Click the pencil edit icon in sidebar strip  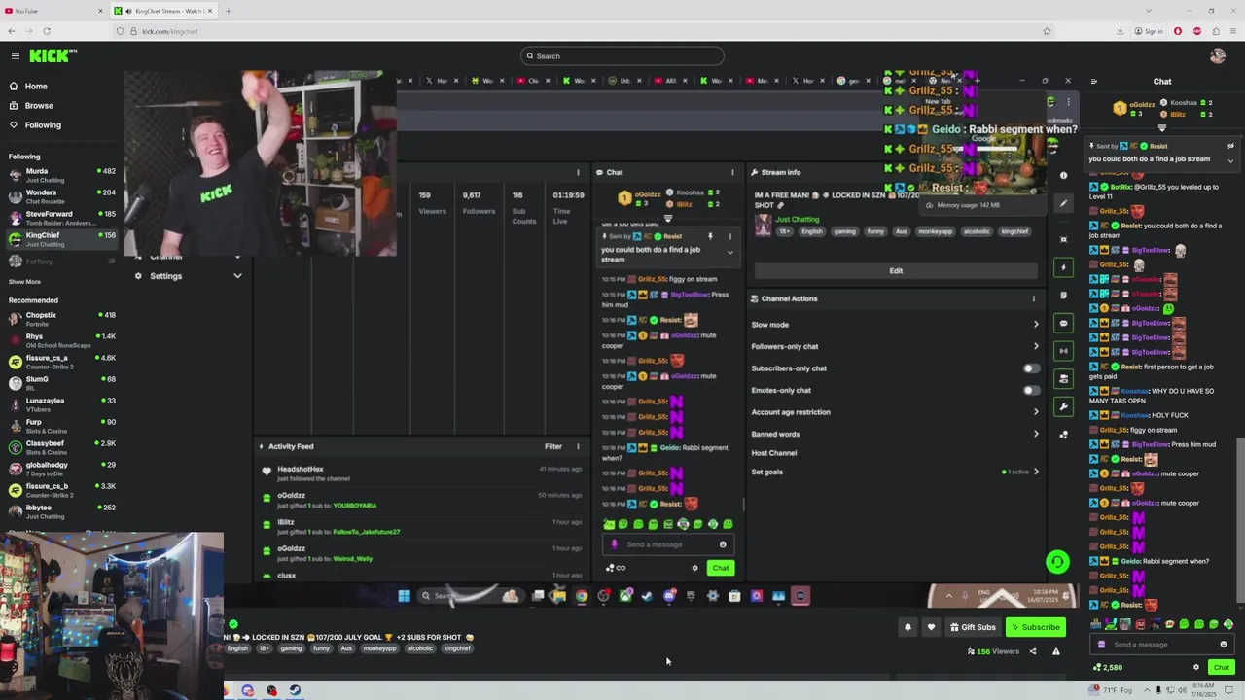click(x=1063, y=204)
